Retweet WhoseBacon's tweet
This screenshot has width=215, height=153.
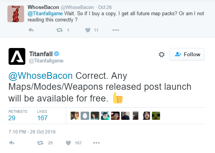click(x=60, y=30)
